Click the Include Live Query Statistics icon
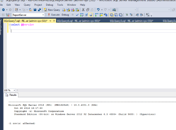176x130 pixels. tap(101, 15)
